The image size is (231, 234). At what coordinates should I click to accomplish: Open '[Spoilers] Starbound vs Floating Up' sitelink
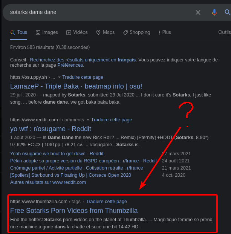click(x=70, y=175)
